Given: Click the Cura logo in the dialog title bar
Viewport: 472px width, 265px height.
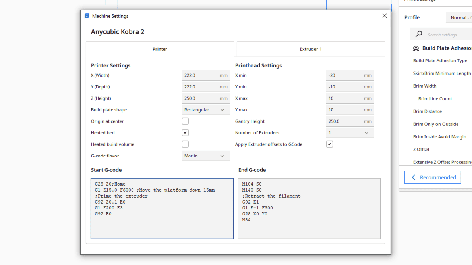Looking at the screenshot, I should [x=87, y=16].
